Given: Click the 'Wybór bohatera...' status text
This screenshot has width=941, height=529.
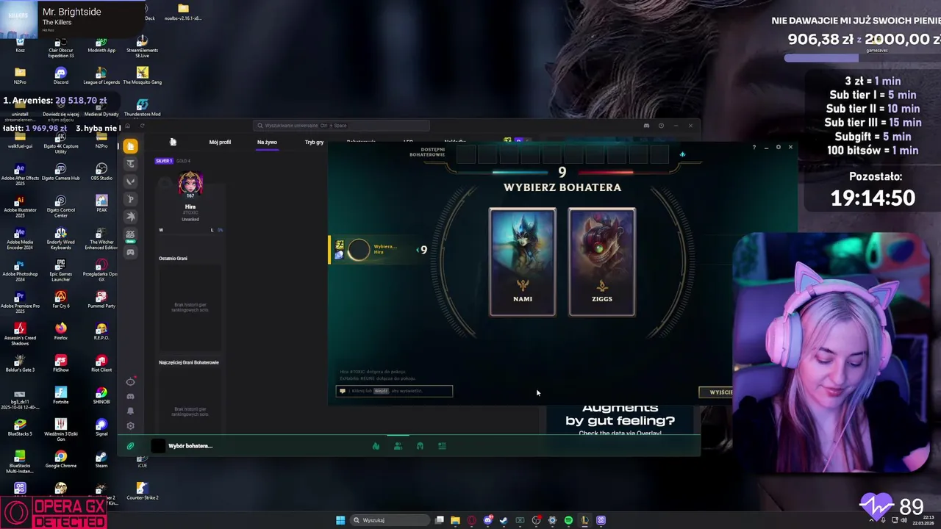Looking at the screenshot, I should click(x=190, y=446).
